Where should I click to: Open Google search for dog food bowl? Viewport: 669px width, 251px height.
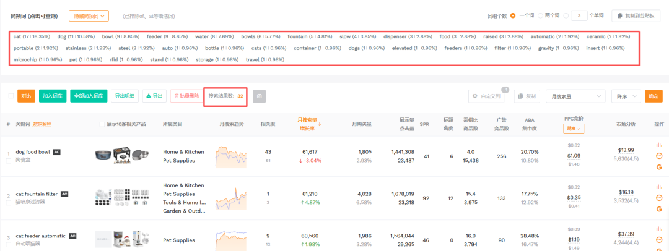pos(658,167)
